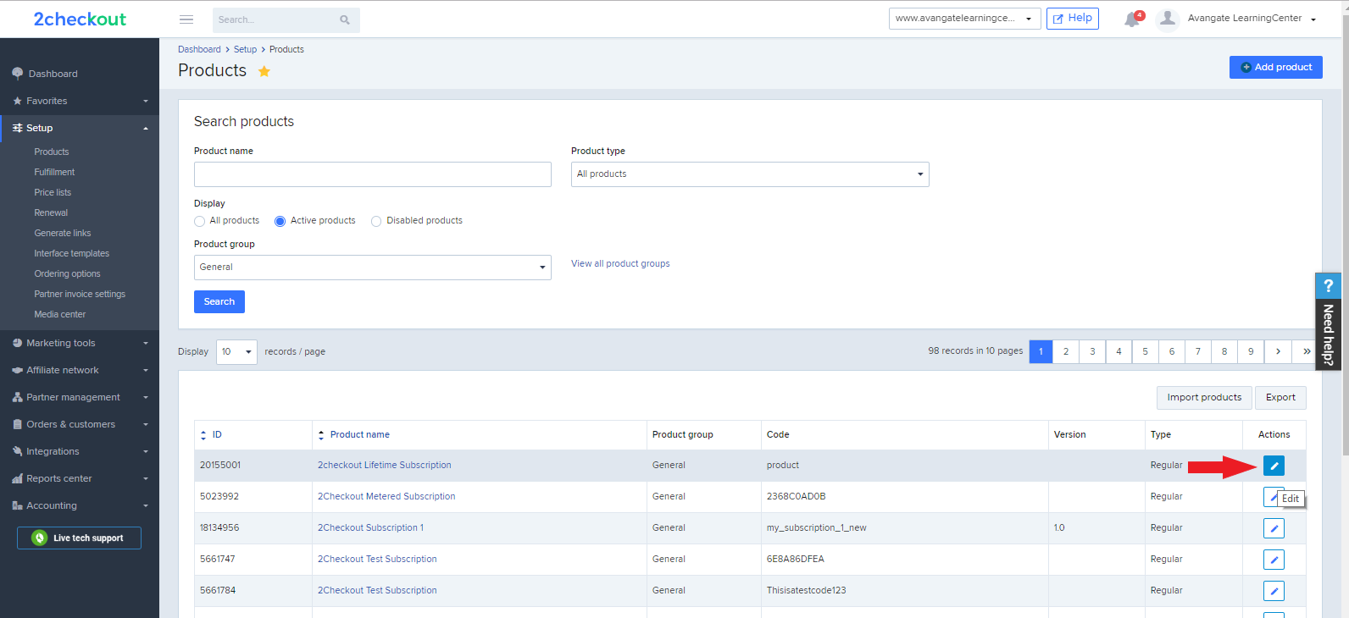Click the search magnifier icon
This screenshot has width=1349, height=618.
(x=345, y=19)
